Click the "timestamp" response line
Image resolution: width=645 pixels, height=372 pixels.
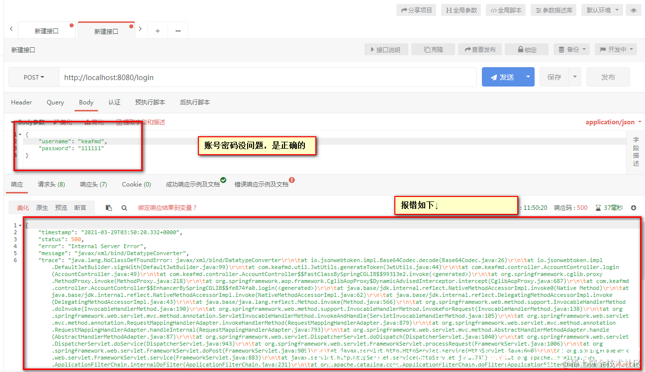point(111,233)
